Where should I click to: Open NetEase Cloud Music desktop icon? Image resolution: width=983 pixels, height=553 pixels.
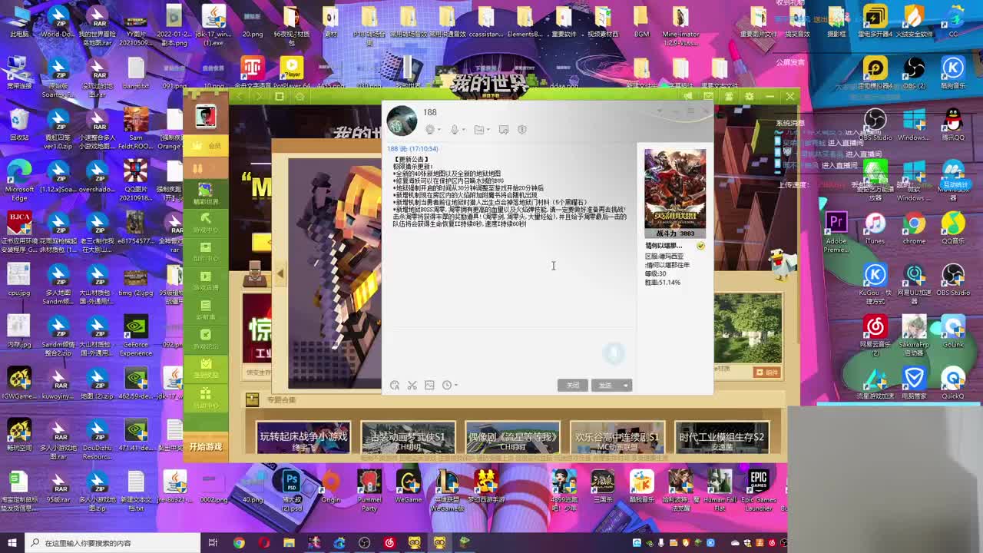[875, 326]
